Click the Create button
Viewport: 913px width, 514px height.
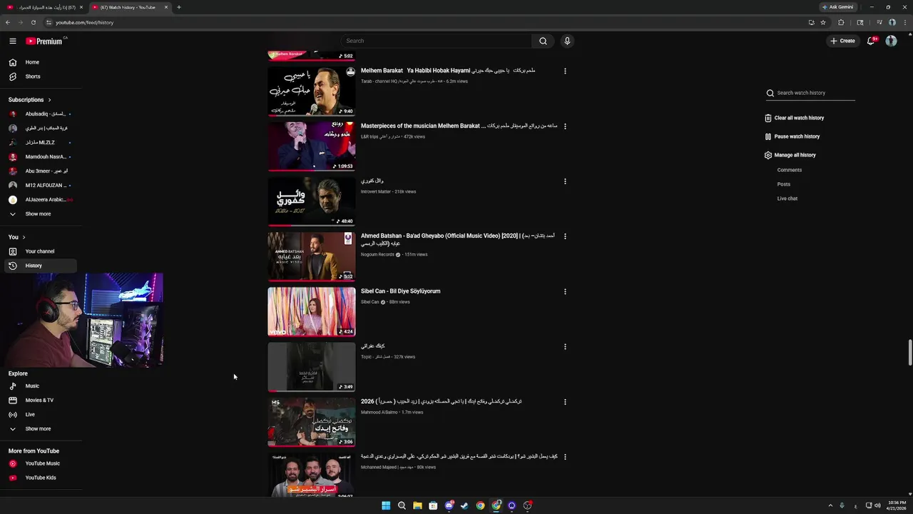coord(842,41)
